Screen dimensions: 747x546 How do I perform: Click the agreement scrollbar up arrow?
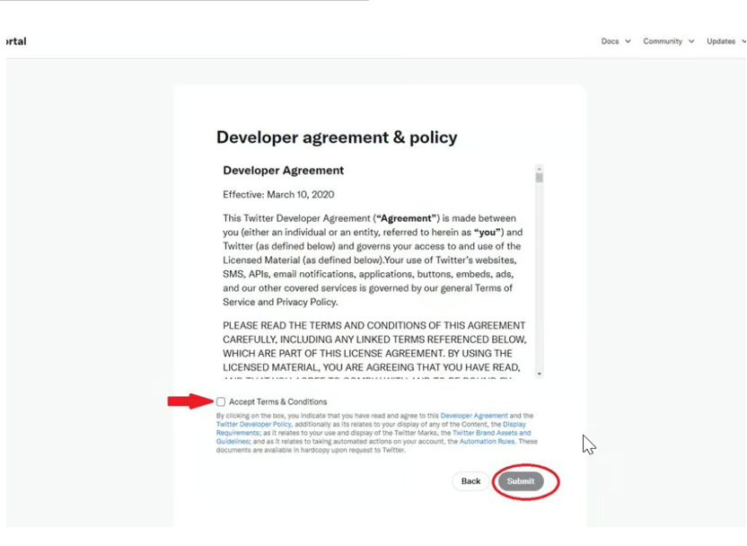coord(540,168)
